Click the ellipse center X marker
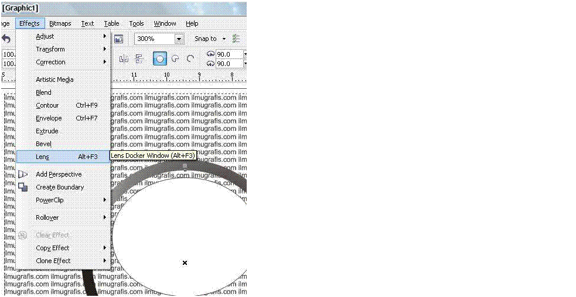 coord(185,263)
